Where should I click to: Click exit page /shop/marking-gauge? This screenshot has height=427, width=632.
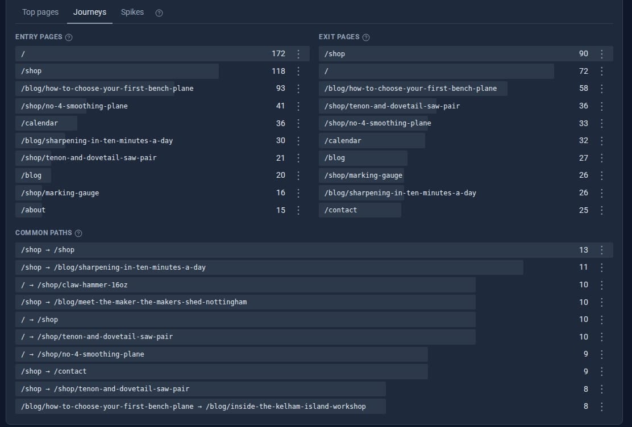pos(466,175)
